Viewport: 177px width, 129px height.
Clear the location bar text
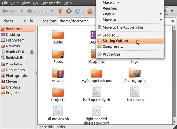(x=172, y=21)
